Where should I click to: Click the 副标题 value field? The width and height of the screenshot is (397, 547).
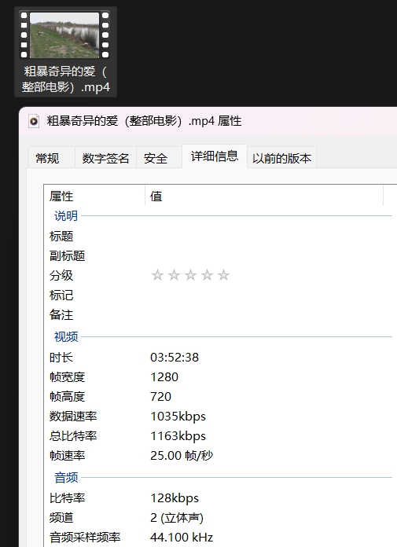pos(270,255)
